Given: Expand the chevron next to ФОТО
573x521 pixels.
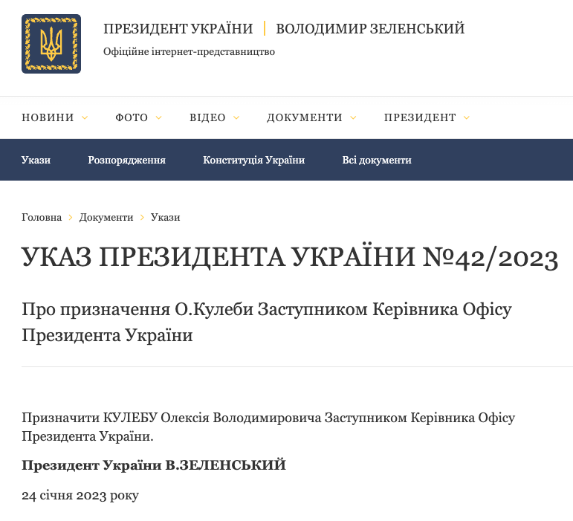Looking at the screenshot, I should [x=159, y=117].
